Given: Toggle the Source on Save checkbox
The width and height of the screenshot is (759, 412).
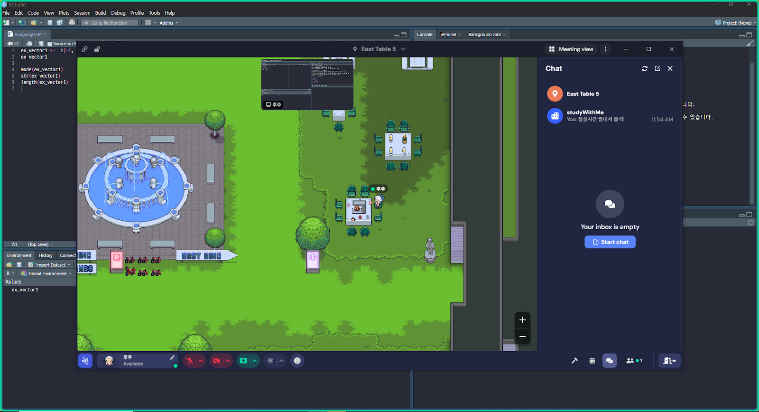Looking at the screenshot, I should (x=49, y=44).
